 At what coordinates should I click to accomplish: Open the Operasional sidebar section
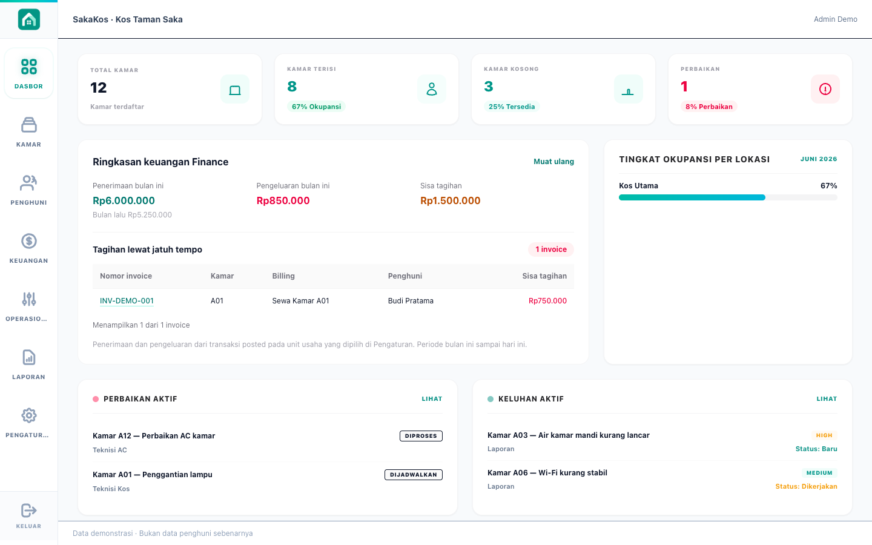pos(28,306)
